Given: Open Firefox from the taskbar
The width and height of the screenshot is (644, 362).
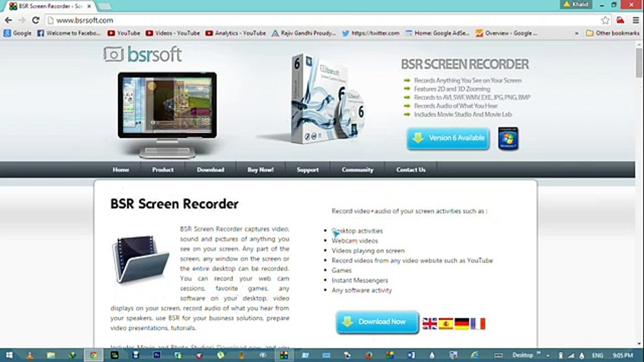Looking at the screenshot, I should coord(369,355).
